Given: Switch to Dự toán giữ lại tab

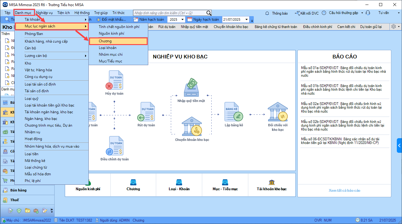Looking at the screenshot, I should [x=371, y=27].
